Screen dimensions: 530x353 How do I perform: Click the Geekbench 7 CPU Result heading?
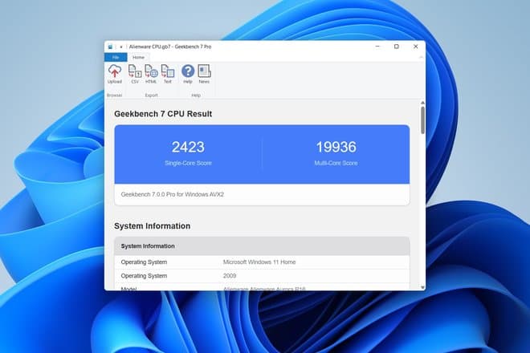(163, 114)
